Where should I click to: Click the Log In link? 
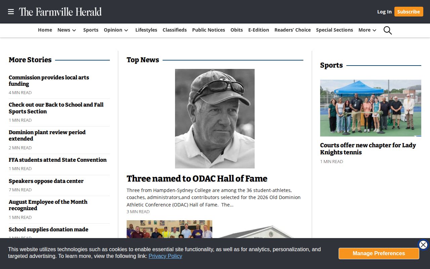click(384, 12)
